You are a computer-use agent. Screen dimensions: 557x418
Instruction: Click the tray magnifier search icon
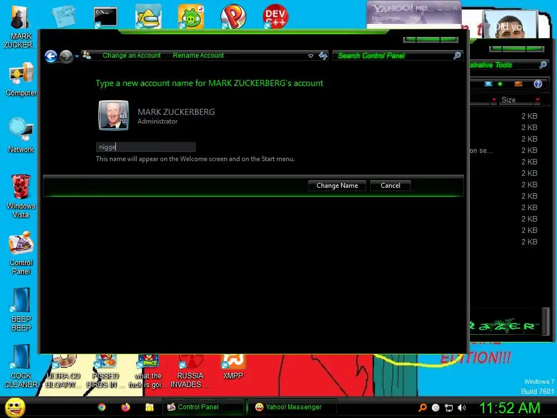(422, 408)
